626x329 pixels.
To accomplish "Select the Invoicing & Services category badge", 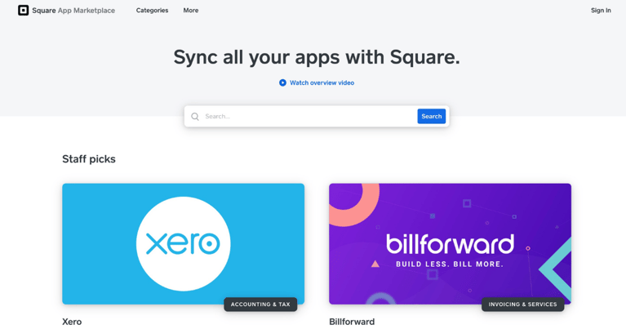I will (x=522, y=305).
